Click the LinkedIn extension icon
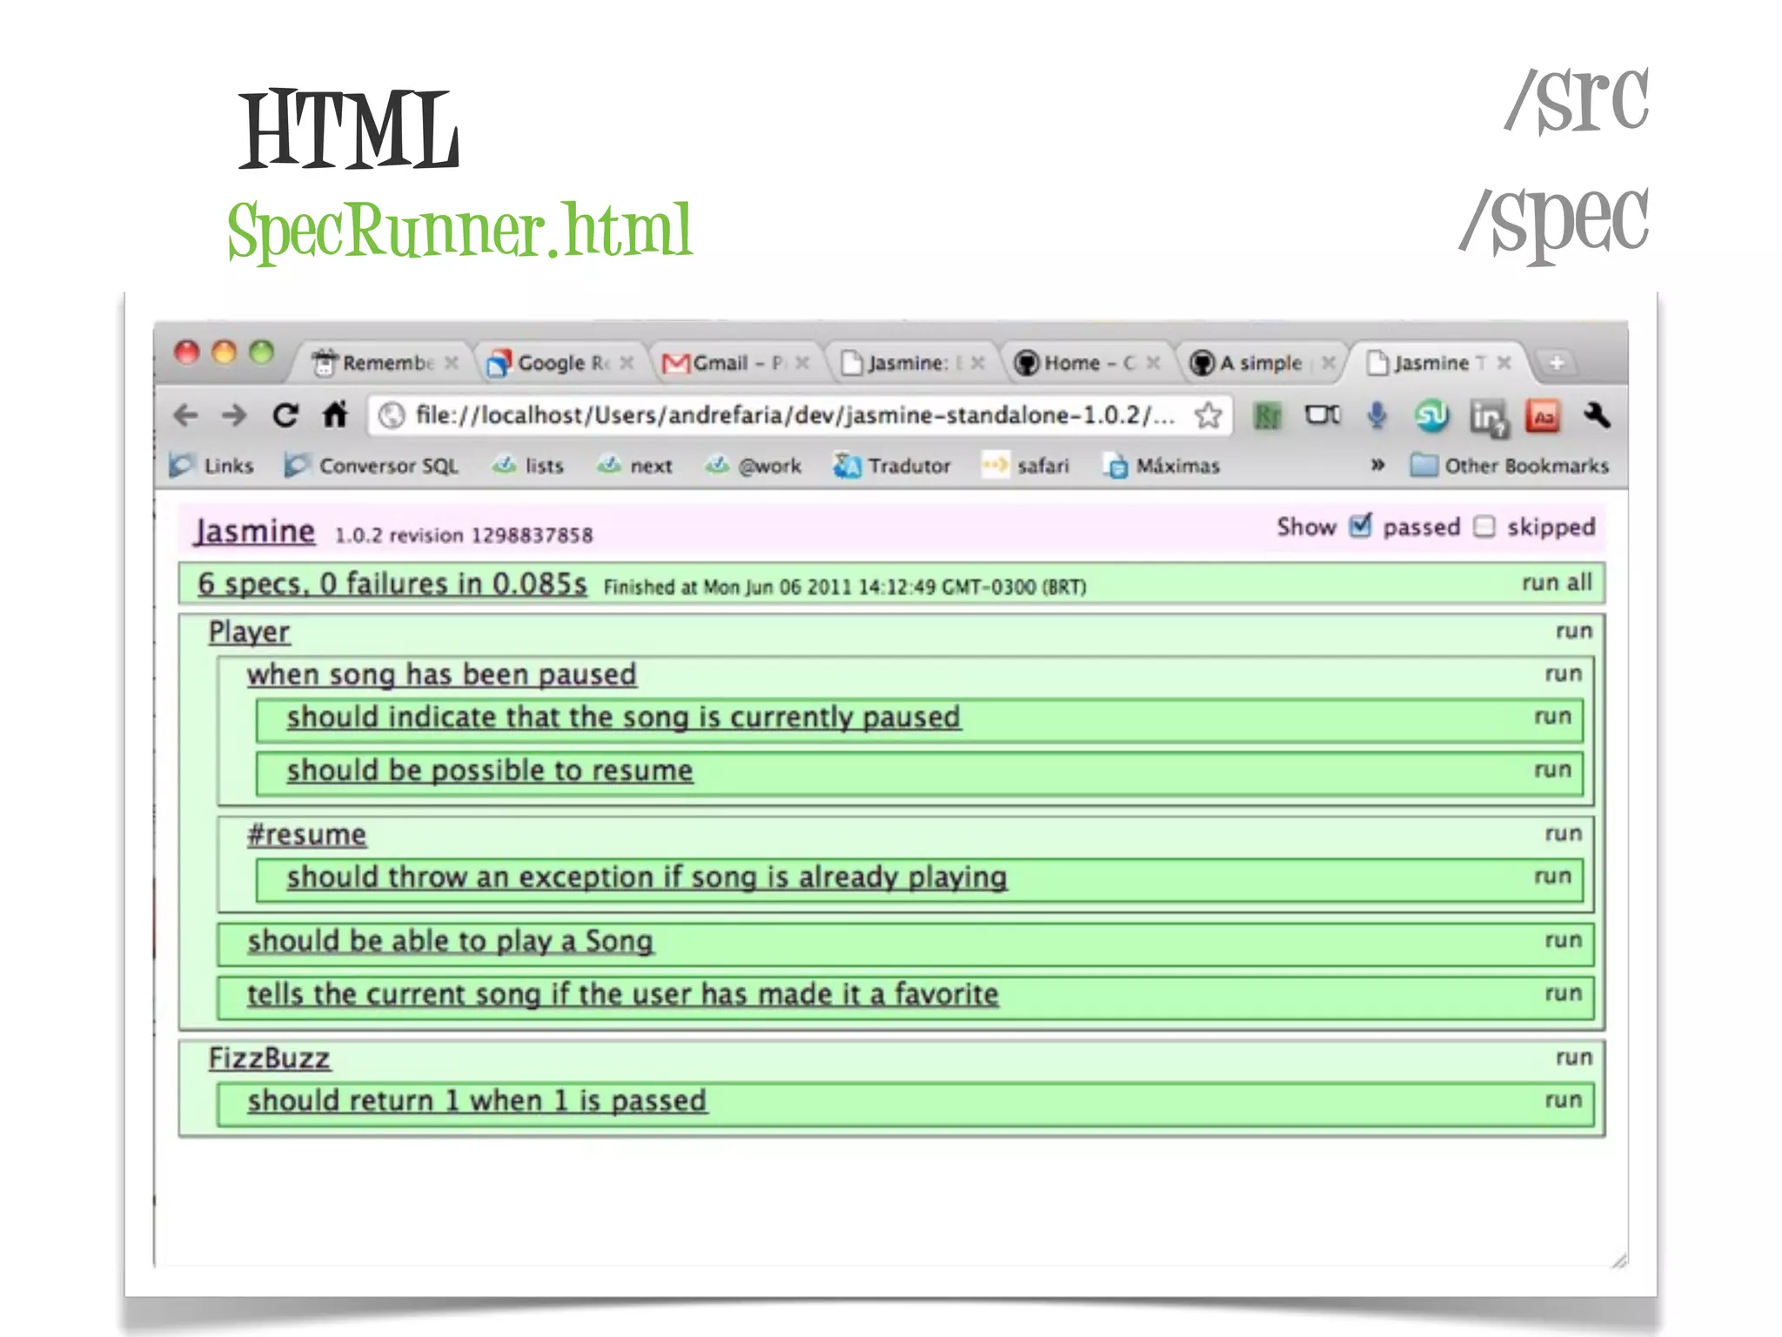The height and width of the screenshot is (1337, 1782). coord(1489,417)
